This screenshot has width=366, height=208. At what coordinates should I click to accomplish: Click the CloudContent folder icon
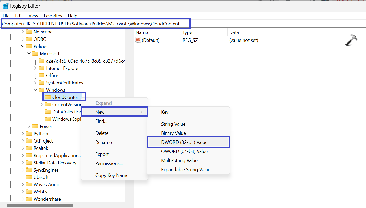(x=48, y=97)
